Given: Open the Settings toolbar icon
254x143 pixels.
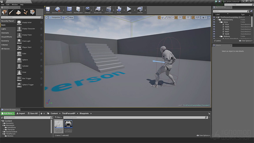Looking at the screenshot, I should tap(87, 10).
